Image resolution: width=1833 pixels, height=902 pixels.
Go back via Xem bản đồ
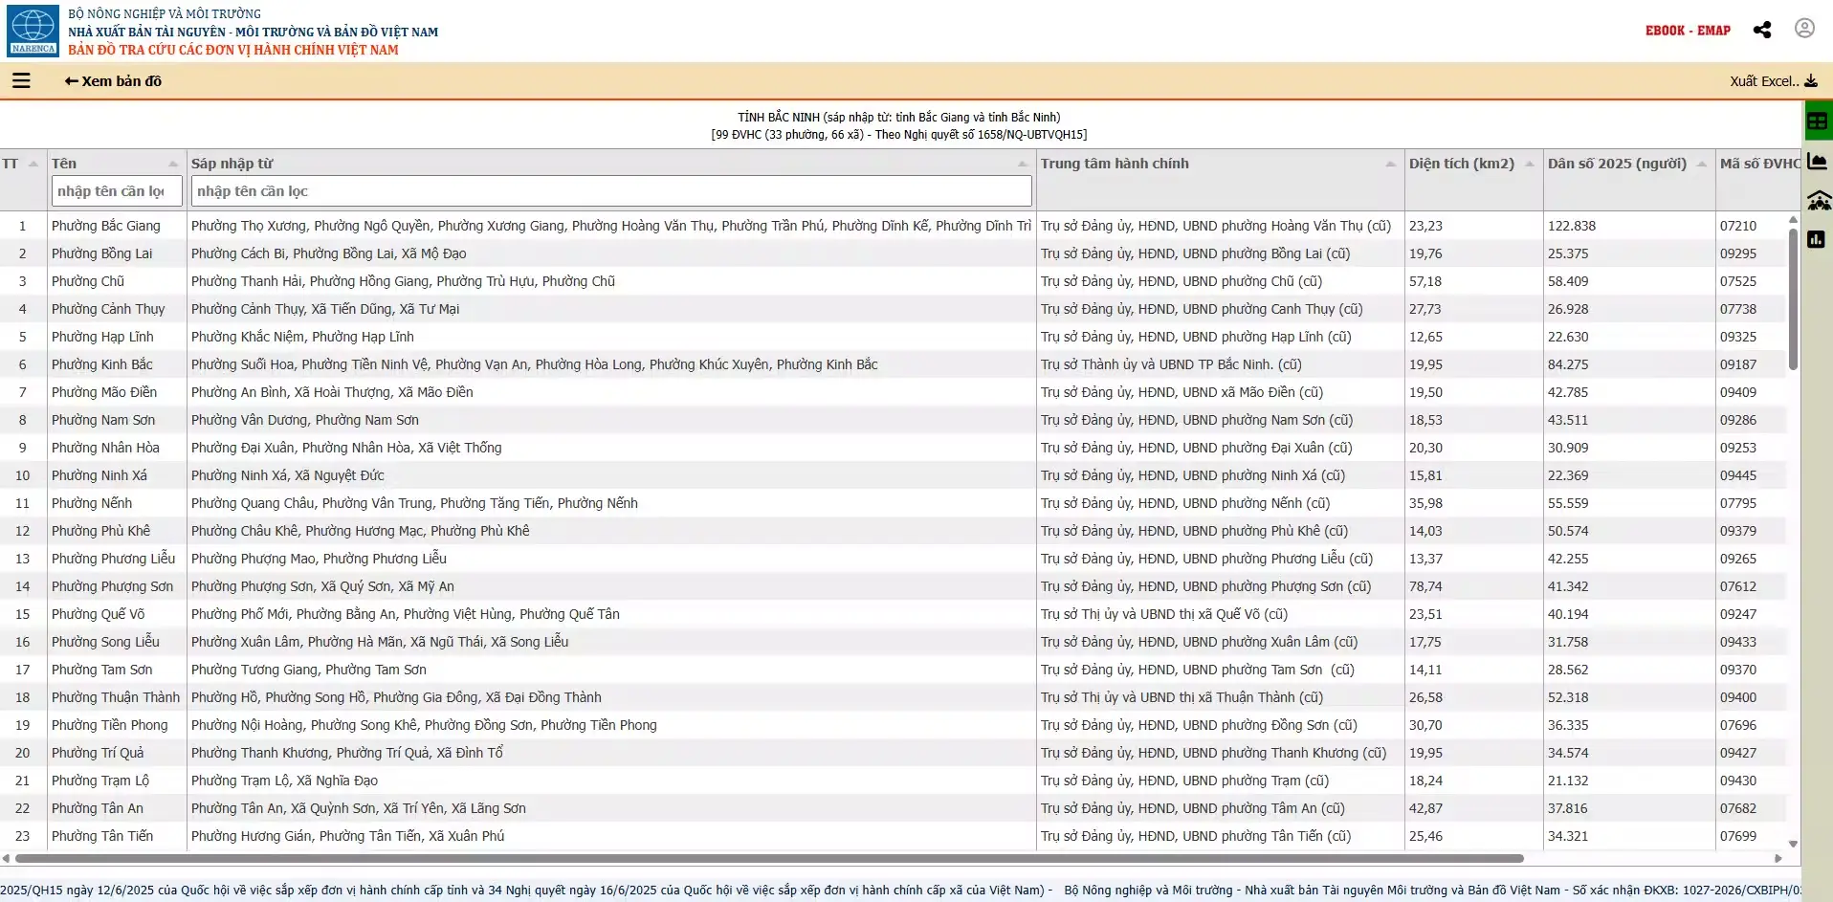[x=113, y=81]
